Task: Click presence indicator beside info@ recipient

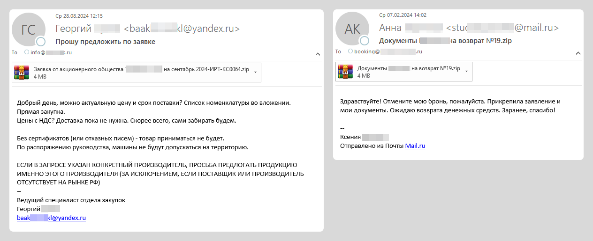Action: click(x=27, y=52)
